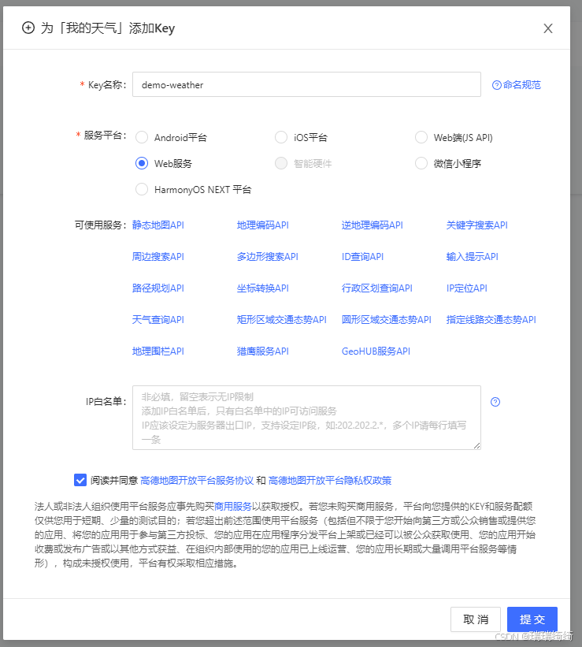Open the 天气查询API link

coord(158,320)
